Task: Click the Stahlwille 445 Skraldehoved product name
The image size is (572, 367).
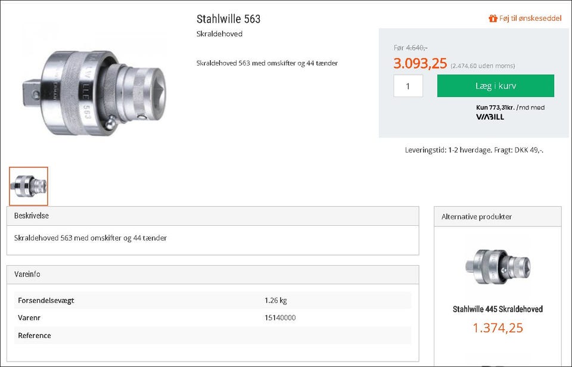Action: coord(499,309)
